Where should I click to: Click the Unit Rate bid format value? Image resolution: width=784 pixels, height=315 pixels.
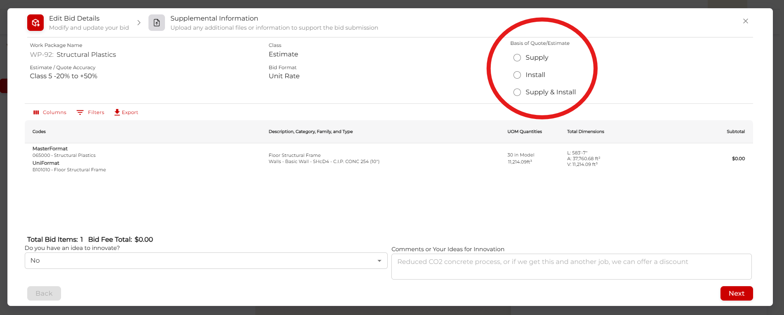click(284, 76)
